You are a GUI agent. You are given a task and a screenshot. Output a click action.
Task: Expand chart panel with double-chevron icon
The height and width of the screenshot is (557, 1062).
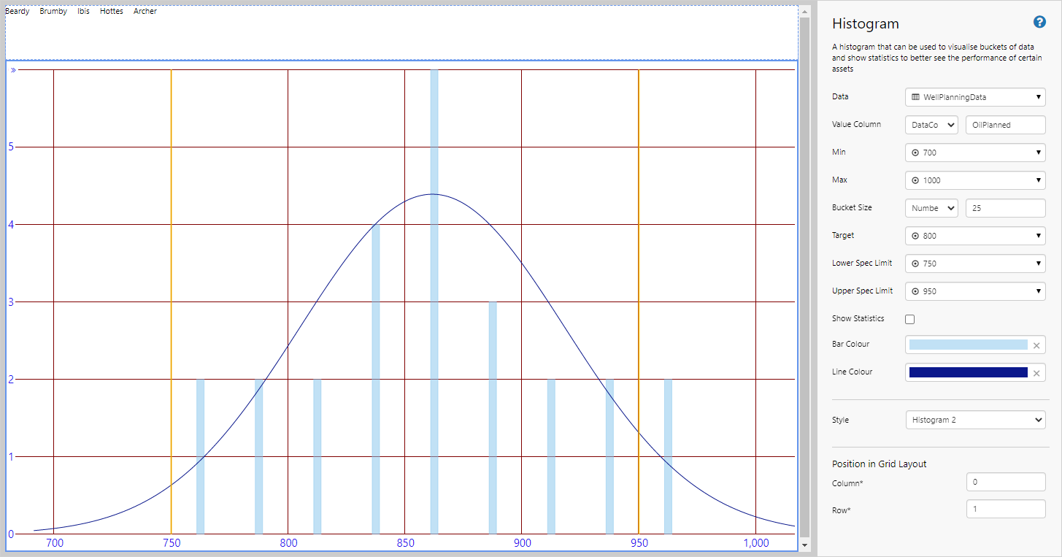click(x=13, y=70)
